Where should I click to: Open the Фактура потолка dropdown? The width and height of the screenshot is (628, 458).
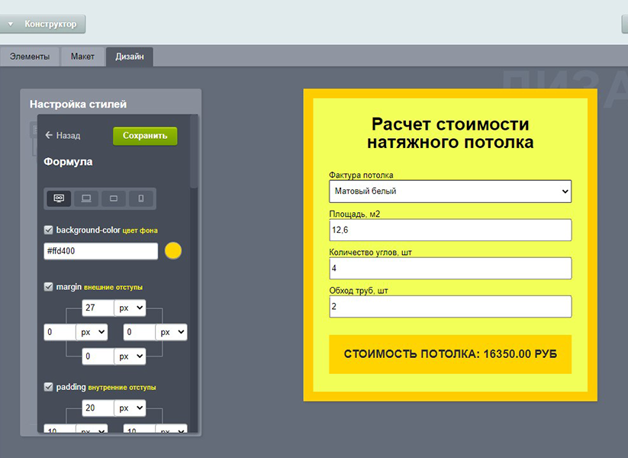pyautogui.click(x=450, y=191)
